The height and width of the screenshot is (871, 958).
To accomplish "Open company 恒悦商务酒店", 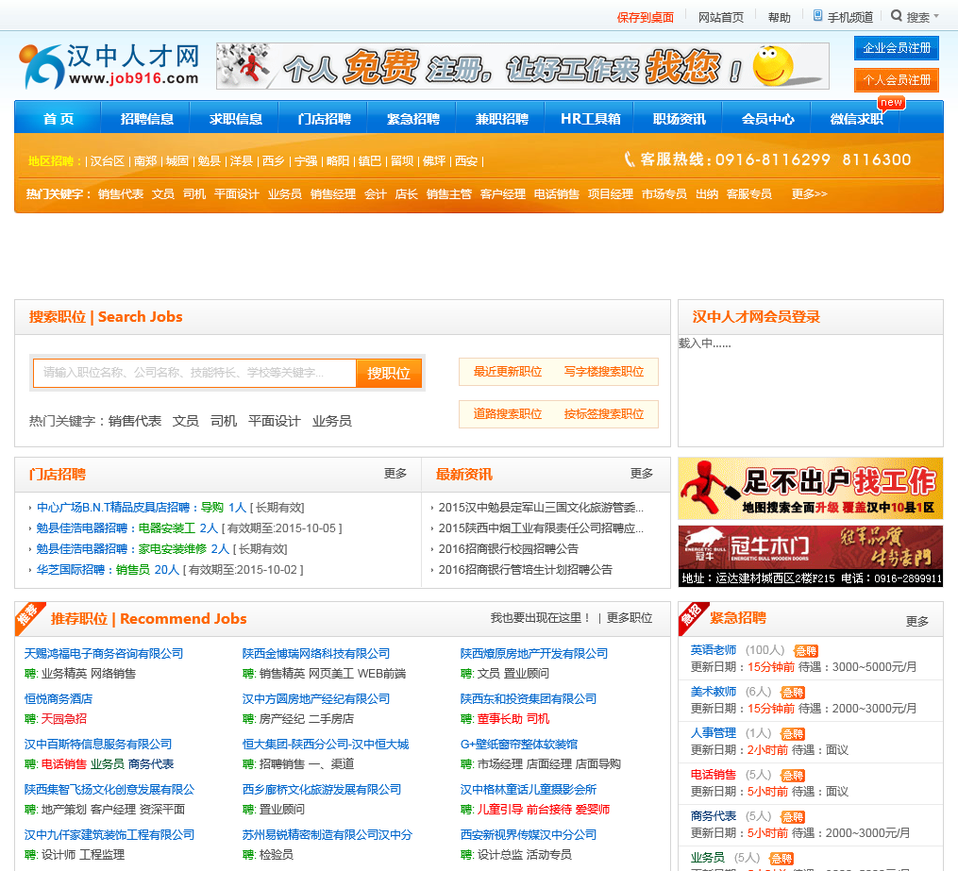I will click(58, 698).
